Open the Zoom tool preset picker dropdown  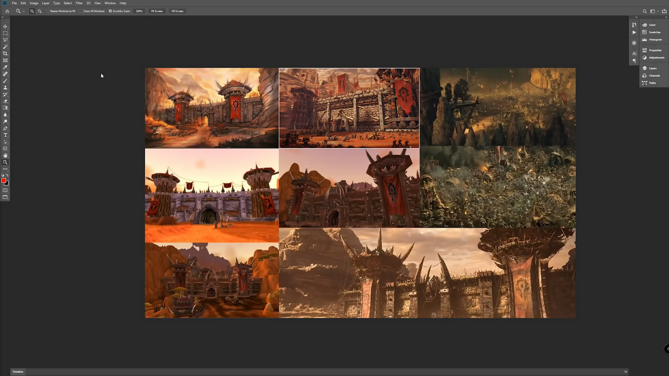click(24, 11)
